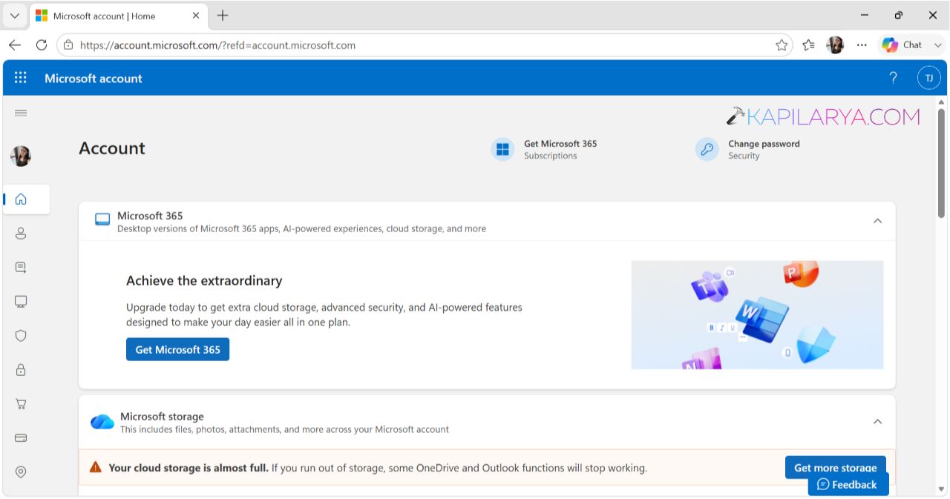
Task: Click the scrollbar down arrow
Action: (x=941, y=489)
